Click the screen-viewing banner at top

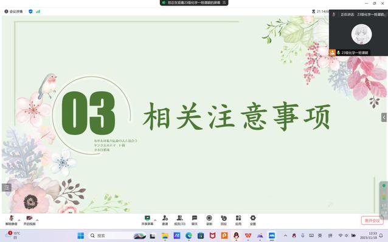click(194, 2)
